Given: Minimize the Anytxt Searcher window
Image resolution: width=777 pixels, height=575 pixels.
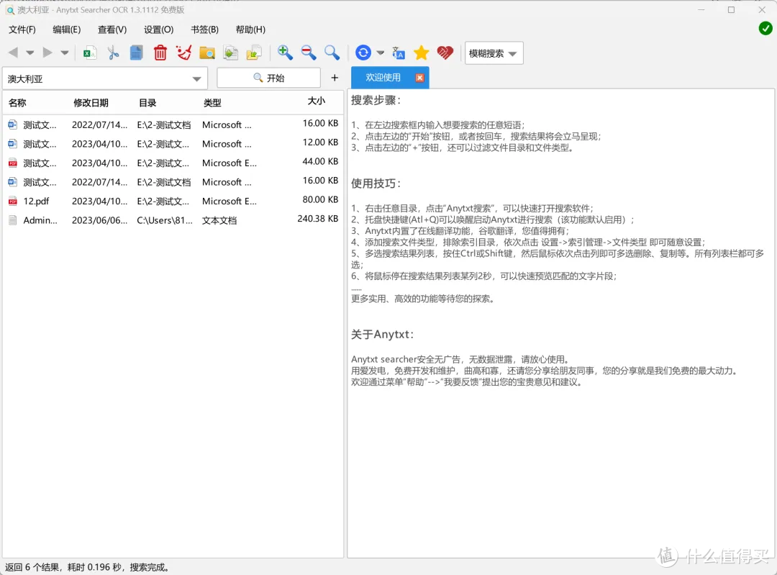Looking at the screenshot, I should coord(701,10).
